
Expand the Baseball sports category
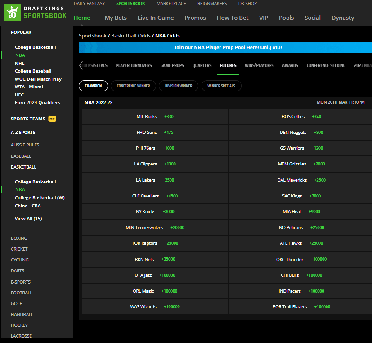[21, 156]
